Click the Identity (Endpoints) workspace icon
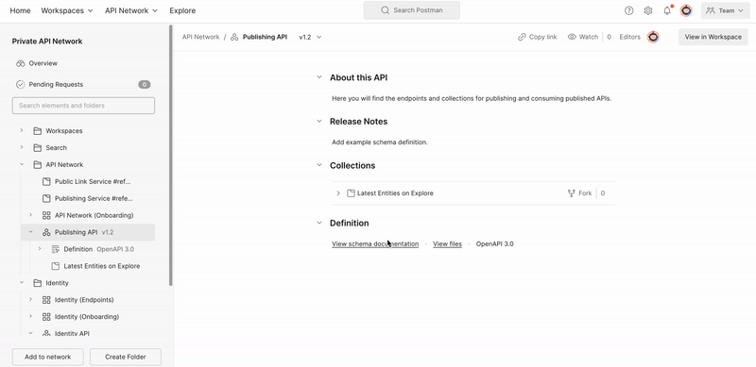Viewport: 756px width, 367px height. 46,300
